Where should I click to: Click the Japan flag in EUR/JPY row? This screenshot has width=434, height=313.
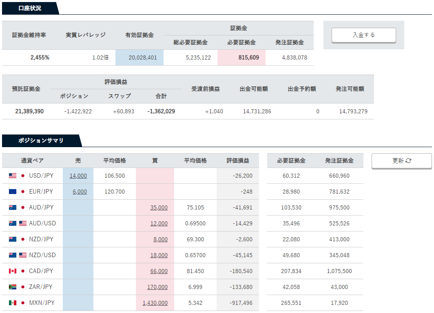pyautogui.click(x=23, y=192)
